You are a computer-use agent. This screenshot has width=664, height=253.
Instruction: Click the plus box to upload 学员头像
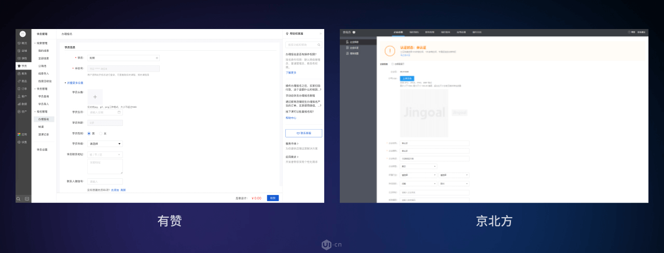coord(95,97)
